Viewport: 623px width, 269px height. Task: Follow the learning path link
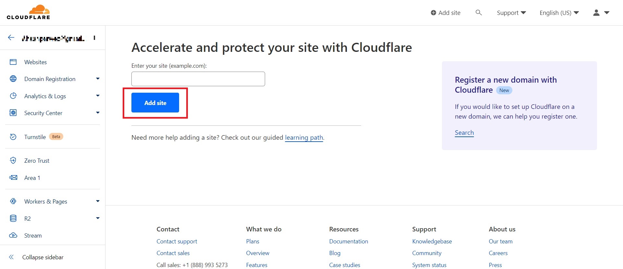[304, 137]
